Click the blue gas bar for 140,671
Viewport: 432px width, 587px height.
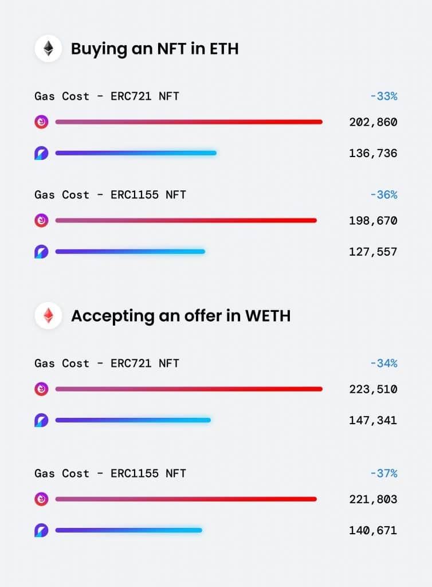point(128,530)
